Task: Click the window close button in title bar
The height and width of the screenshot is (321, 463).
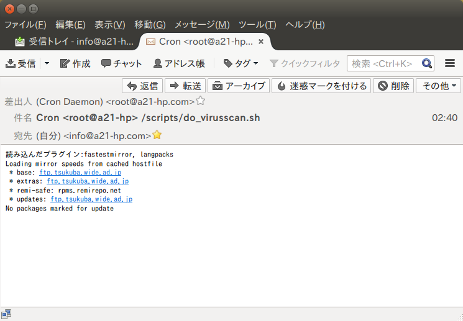Action: pos(9,9)
